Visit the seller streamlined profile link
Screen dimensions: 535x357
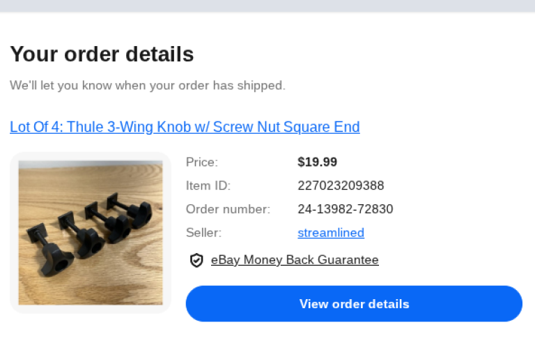[331, 233]
